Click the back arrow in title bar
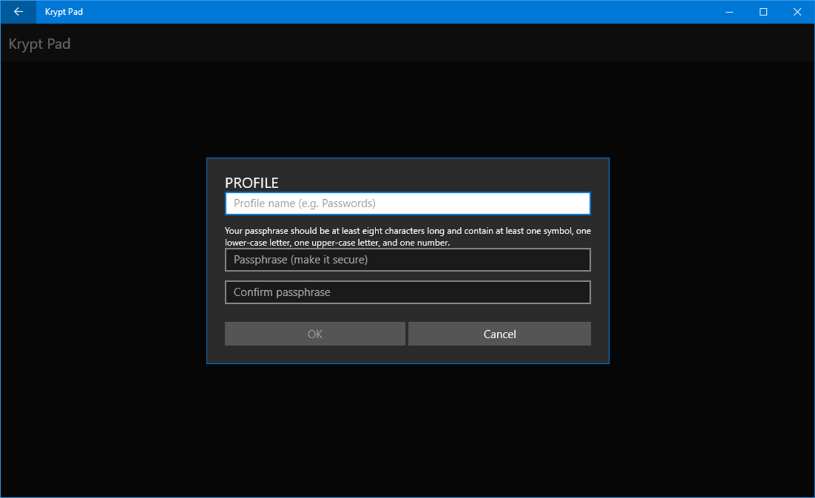This screenshot has height=498, width=815. click(18, 12)
